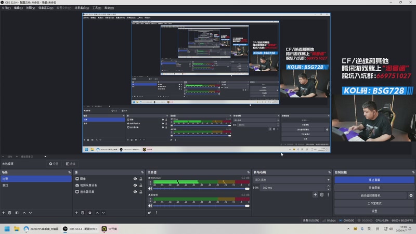The height and width of the screenshot is (234, 416).
Task: Select the 游戏 scene
Action: (36, 185)
